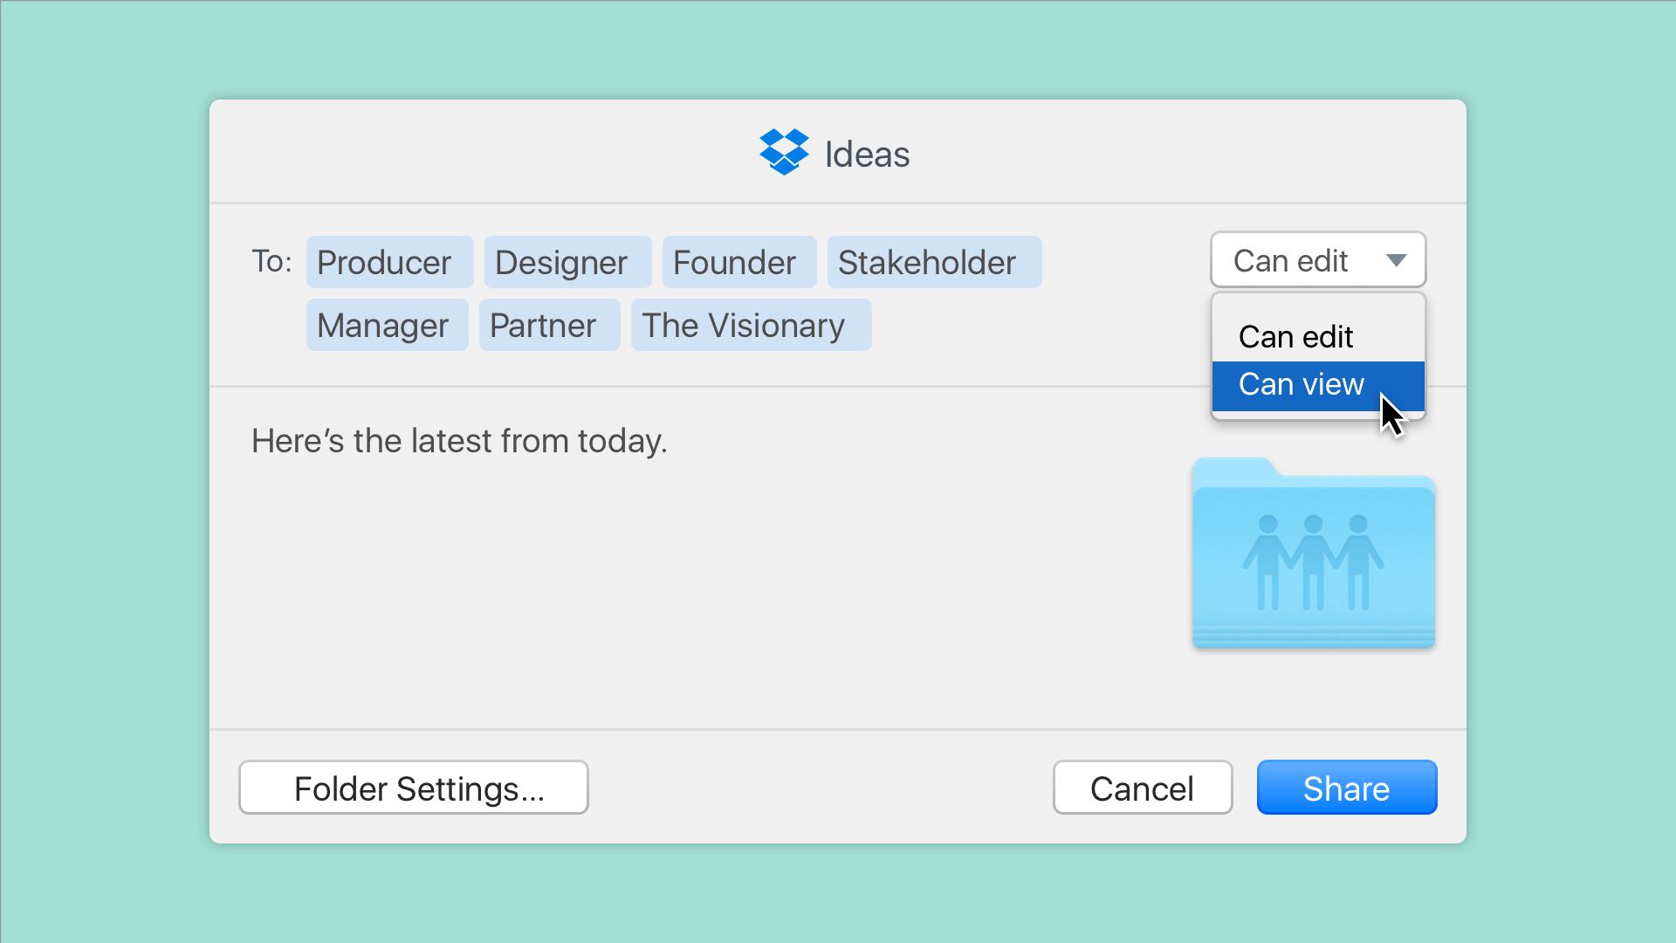This screenshot has width=1676, height=943.
Task: Toggle Can view permission option
Action: pos(1317,384)
